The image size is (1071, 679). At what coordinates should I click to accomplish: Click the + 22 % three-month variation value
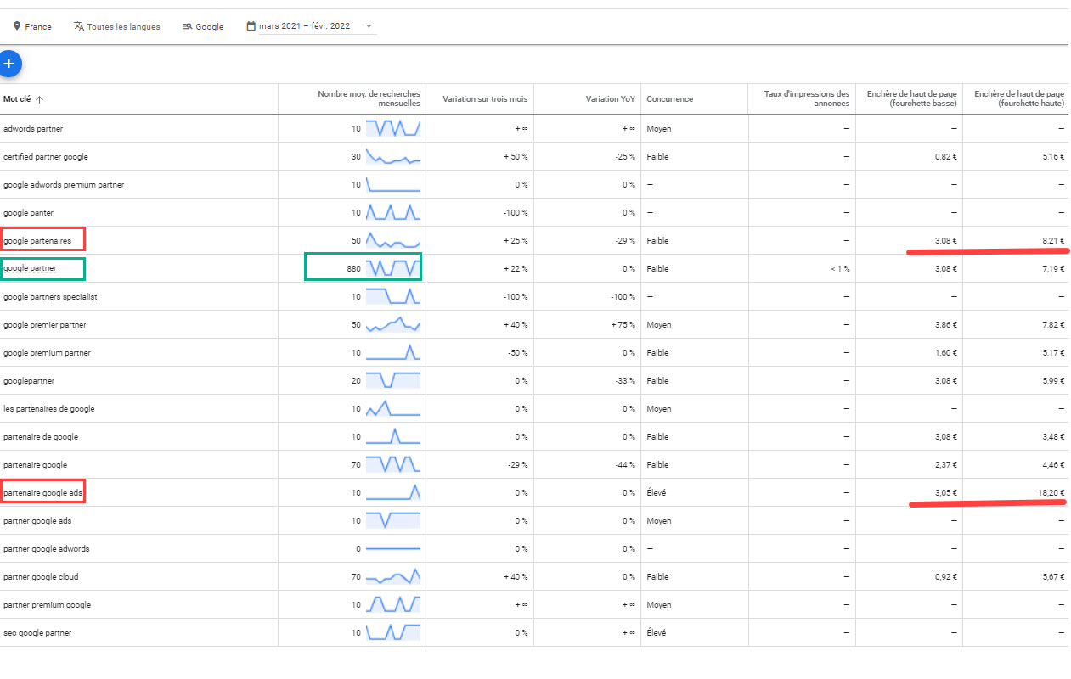click(x=515, y=268)
